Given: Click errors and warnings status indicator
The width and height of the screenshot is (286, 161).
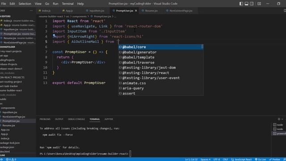Looking at the screenshot, I should (x=11, y=159).
